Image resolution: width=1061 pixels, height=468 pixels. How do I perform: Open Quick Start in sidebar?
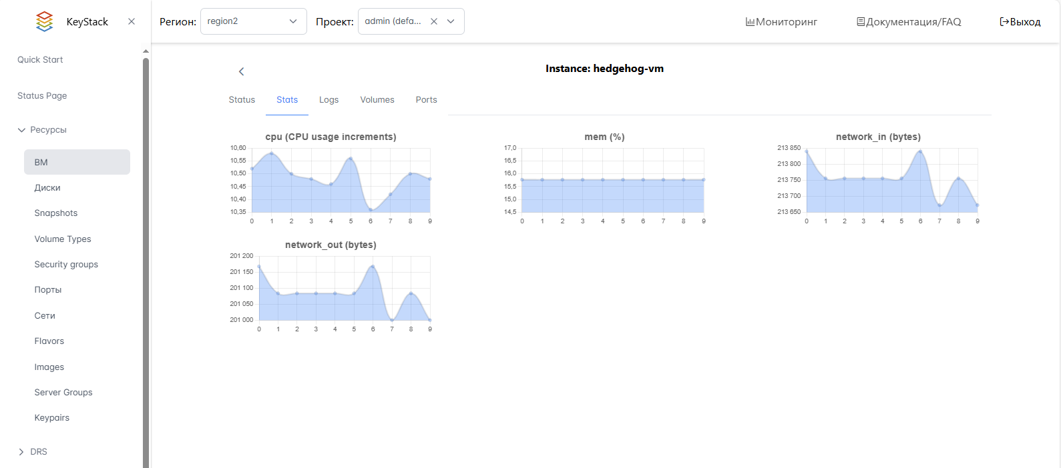40,59
